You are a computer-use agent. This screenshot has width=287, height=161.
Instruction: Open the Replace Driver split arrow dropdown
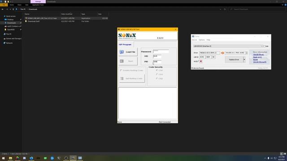pos(244,59)
